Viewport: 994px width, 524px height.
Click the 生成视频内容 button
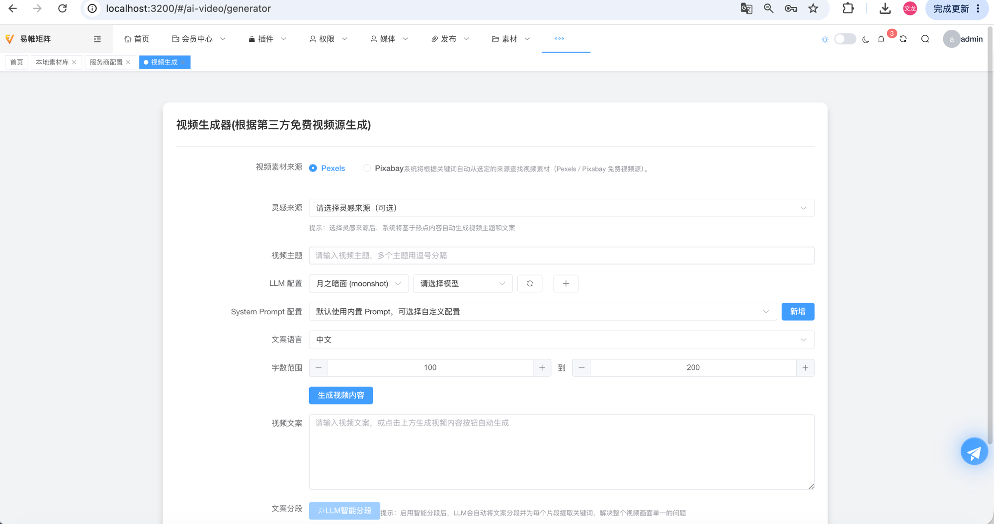pyautogui.click(x=341, y=395)
